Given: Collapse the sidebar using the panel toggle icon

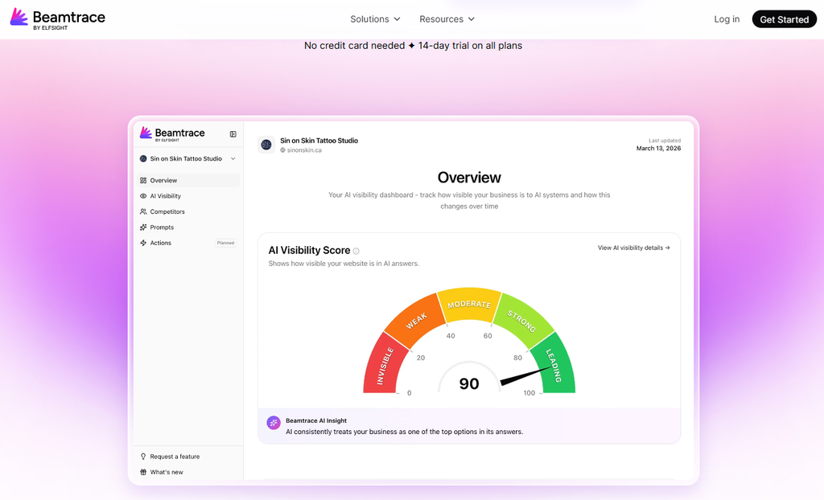Looking at the screenshot, I should [233, 134].
